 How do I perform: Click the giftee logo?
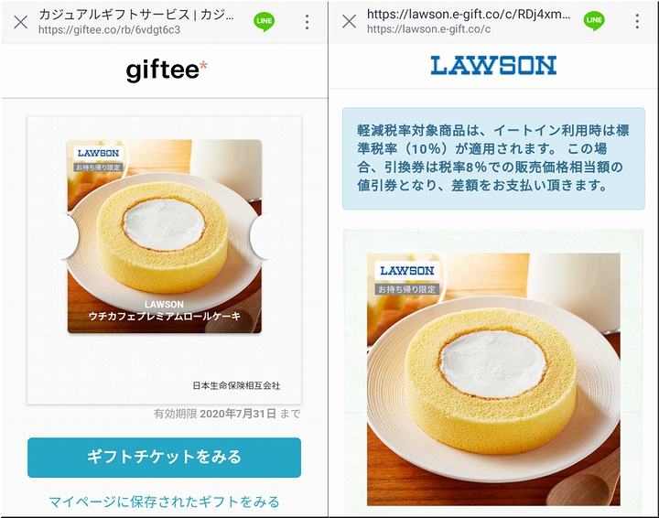(x=167, y=70)
